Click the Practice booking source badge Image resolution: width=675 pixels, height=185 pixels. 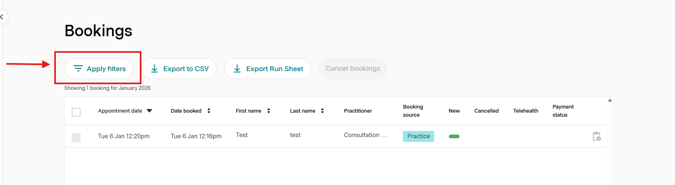coord(418,136)
